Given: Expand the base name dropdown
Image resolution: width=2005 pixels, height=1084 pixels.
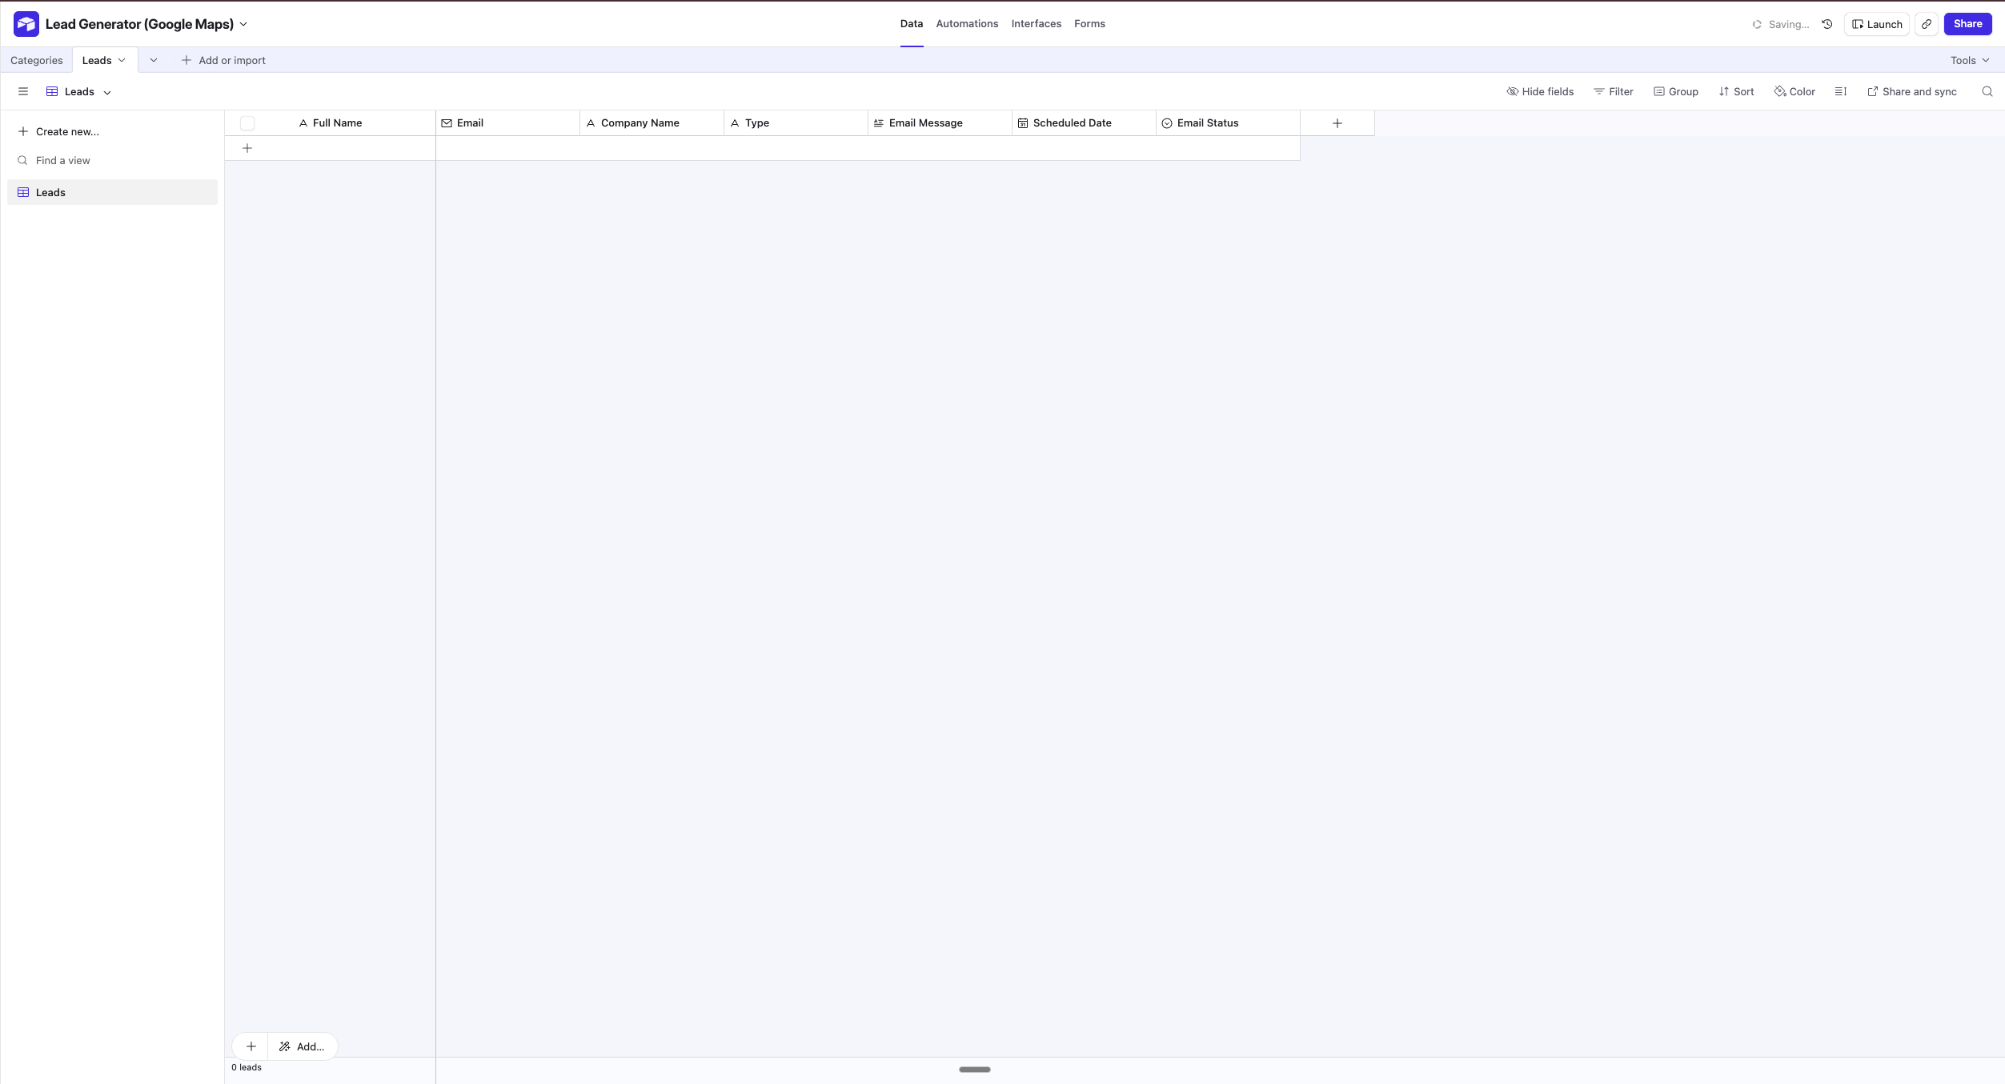Looking at the screenshot, I should pos(243,24).
